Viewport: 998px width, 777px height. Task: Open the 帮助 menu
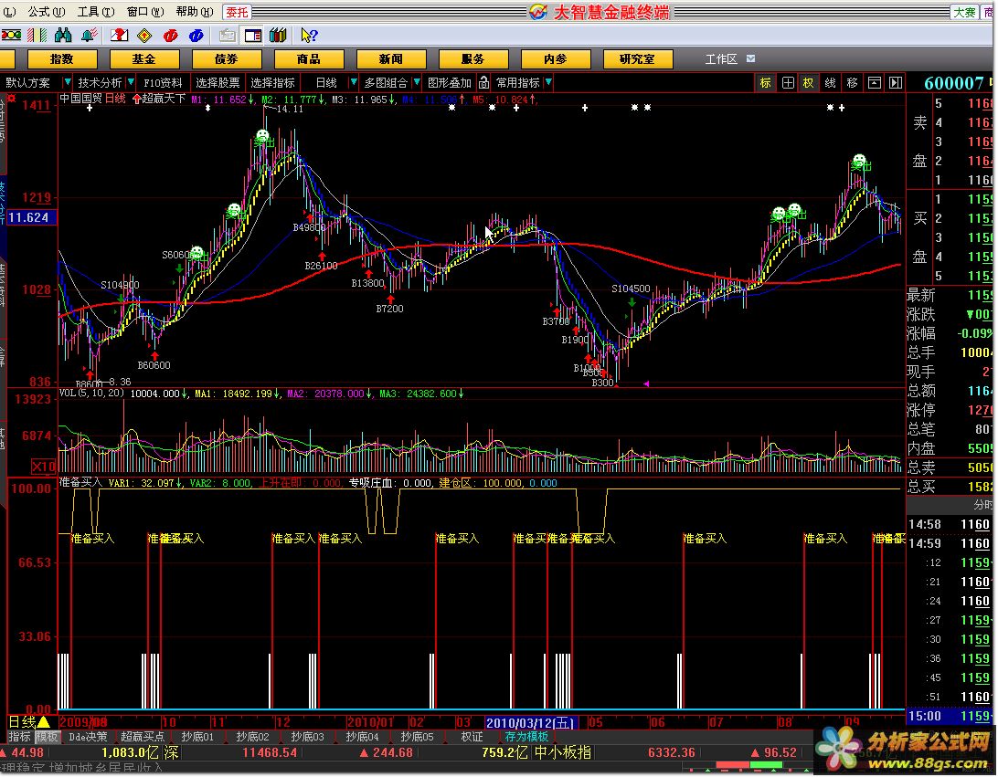click(x=194, y=12)
